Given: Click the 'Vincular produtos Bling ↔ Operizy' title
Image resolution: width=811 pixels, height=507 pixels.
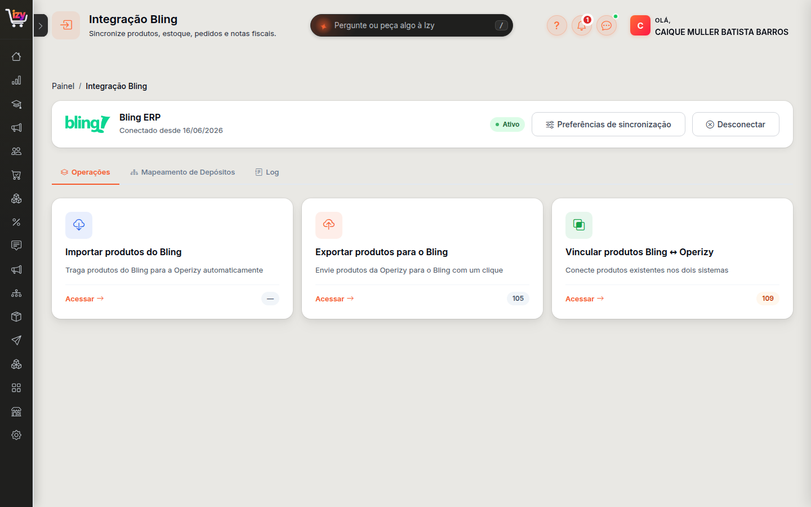Looking at the screenshot, I should 639,252.
